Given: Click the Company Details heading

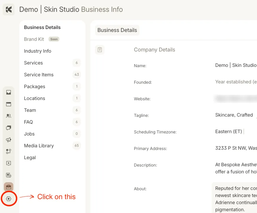Looking at the screenshot, I should pyautogui.click(x=154, y=50).
